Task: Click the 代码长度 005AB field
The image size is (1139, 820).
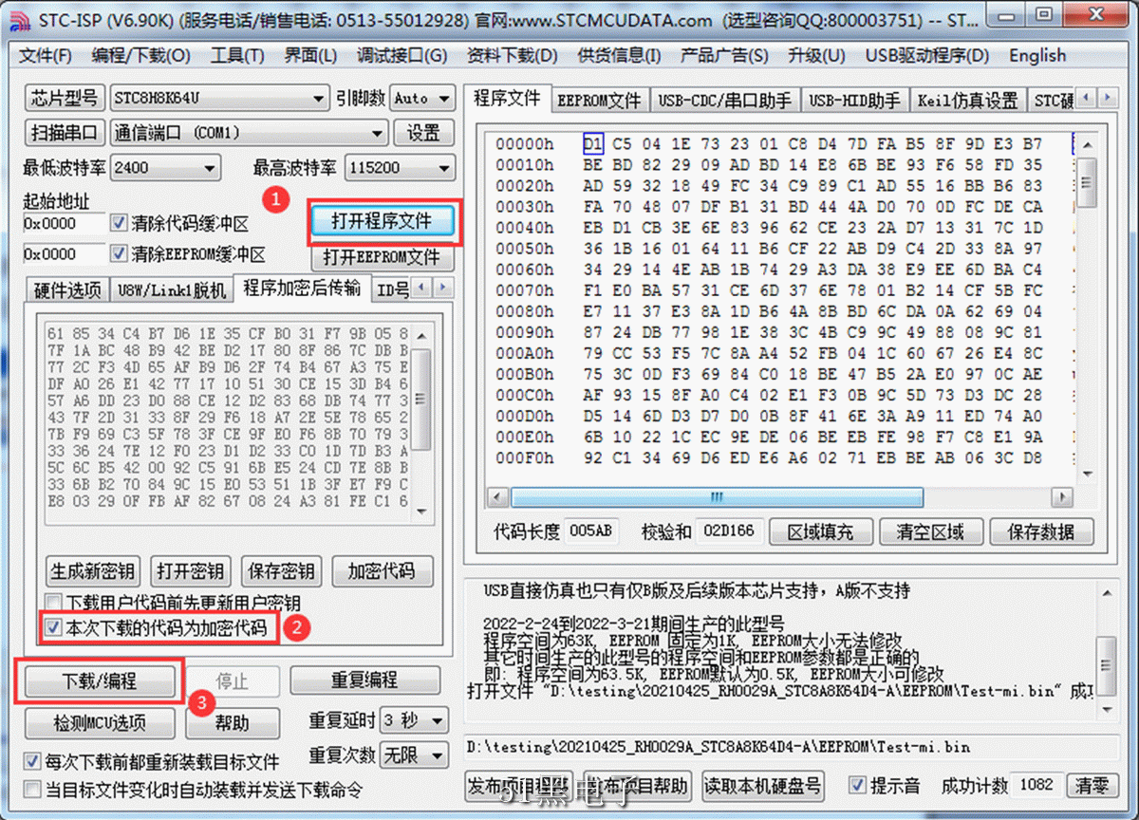Action: pos(589,531)
